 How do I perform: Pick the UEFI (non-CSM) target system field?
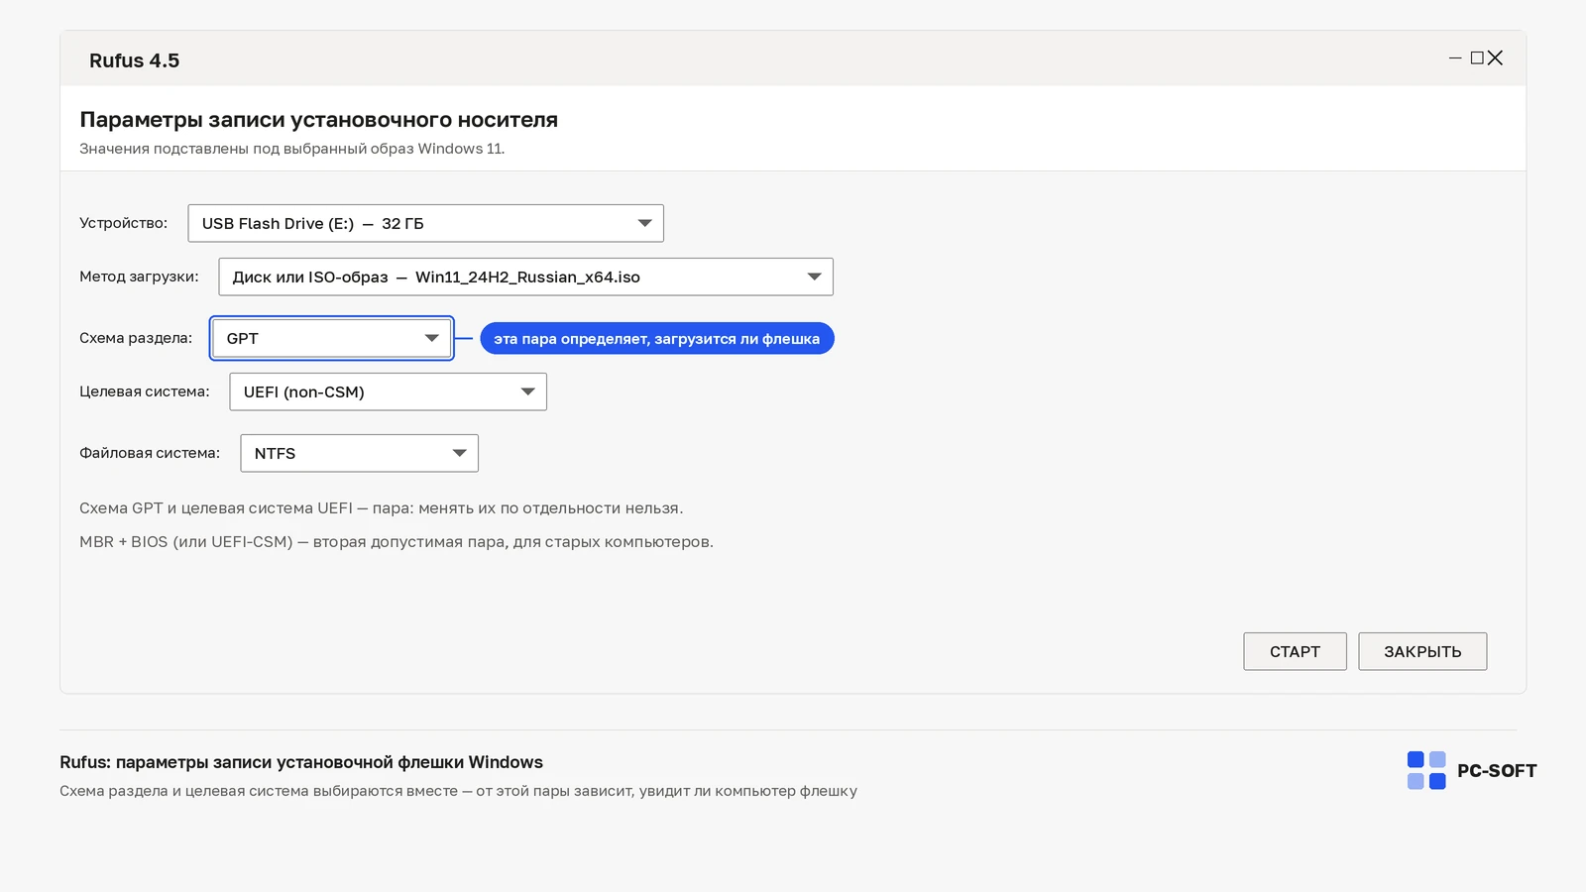click(388, 391)
